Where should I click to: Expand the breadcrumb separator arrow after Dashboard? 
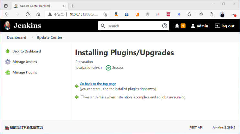point(32,37)
